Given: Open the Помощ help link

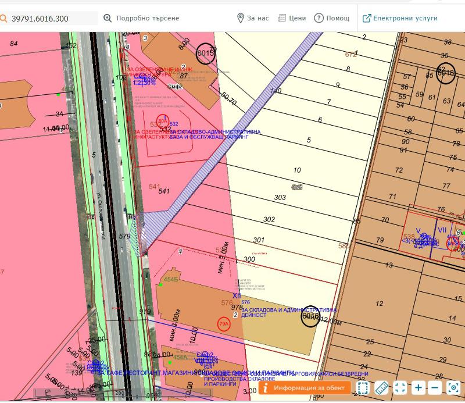Looking at the screenshot, I should click(332, 18).
